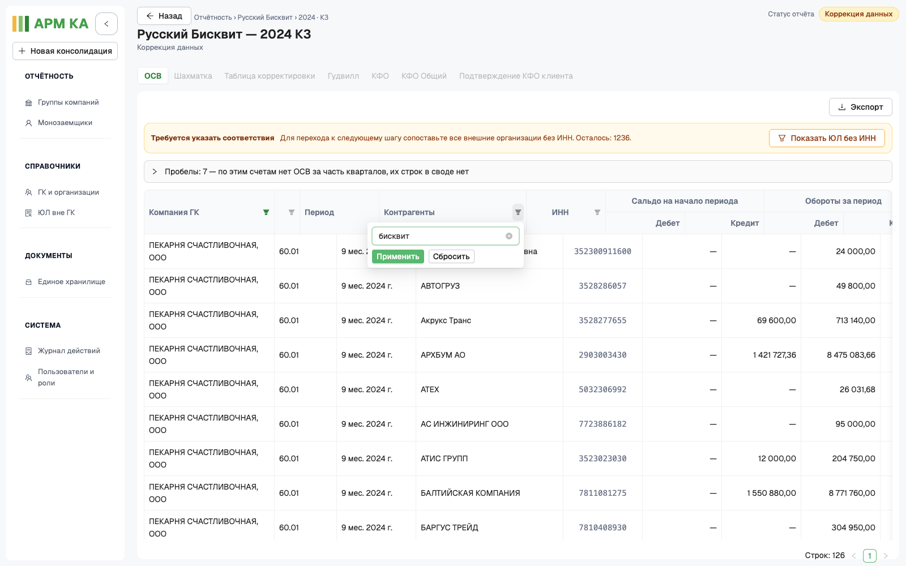Open the Гудвилл tab
This screenshot has height=566, width=906.
[343, 76]
